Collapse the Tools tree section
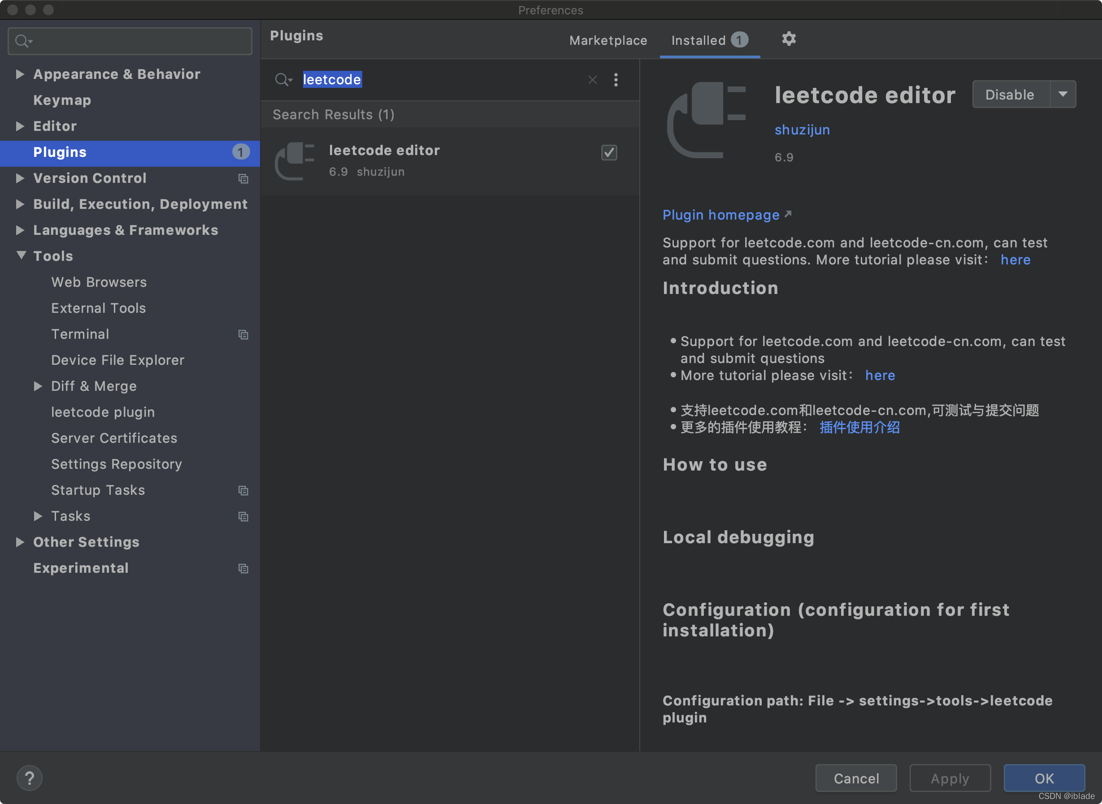The width and height of the screenshot is (1102, 804). (21, 255)
